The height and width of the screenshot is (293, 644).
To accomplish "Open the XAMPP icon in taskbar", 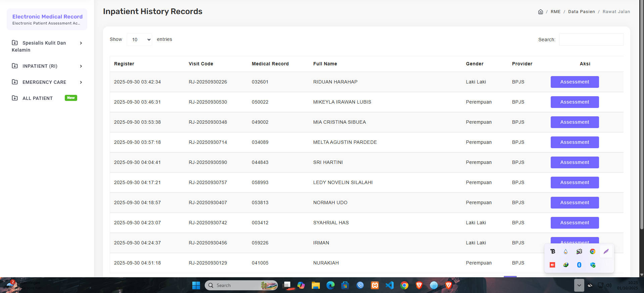I will pos(375,285).
